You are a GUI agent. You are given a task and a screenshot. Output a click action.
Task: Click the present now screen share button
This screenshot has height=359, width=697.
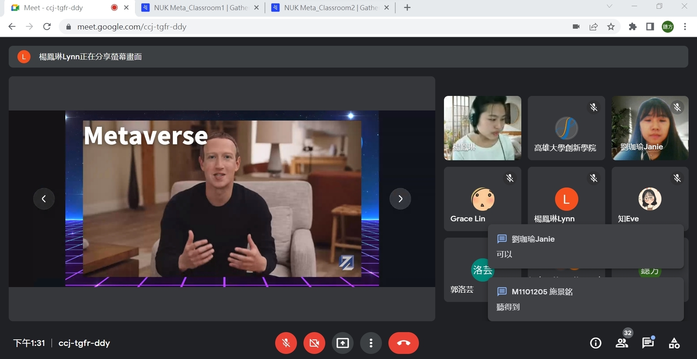[x=343, y=343]
